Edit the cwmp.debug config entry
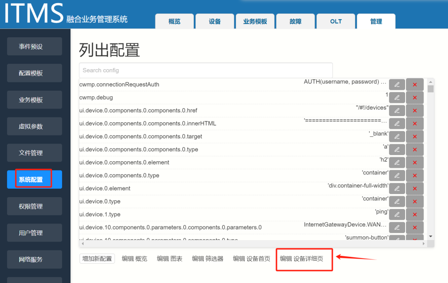448x283 pixels. [x=397, y=98]
